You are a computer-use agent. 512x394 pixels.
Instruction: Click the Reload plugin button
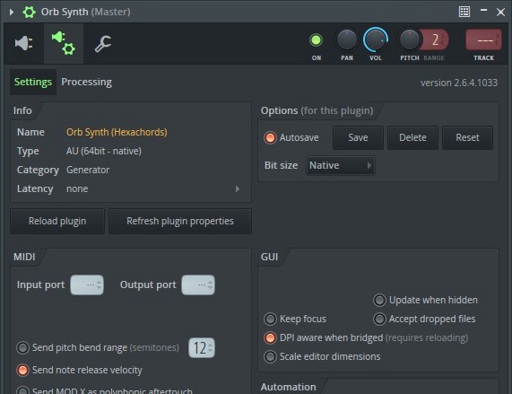[57, 221]
